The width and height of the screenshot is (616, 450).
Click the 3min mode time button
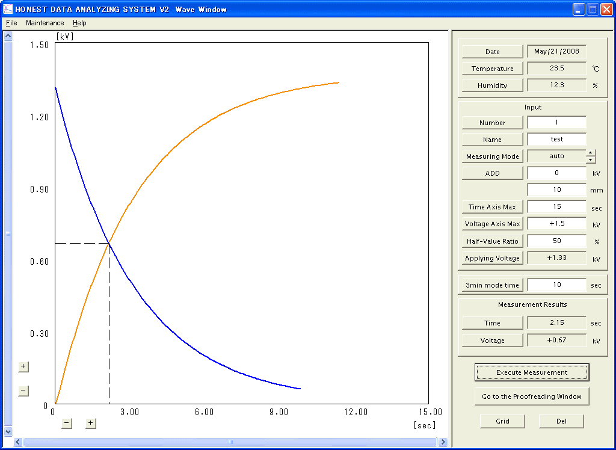coord(492,285)
